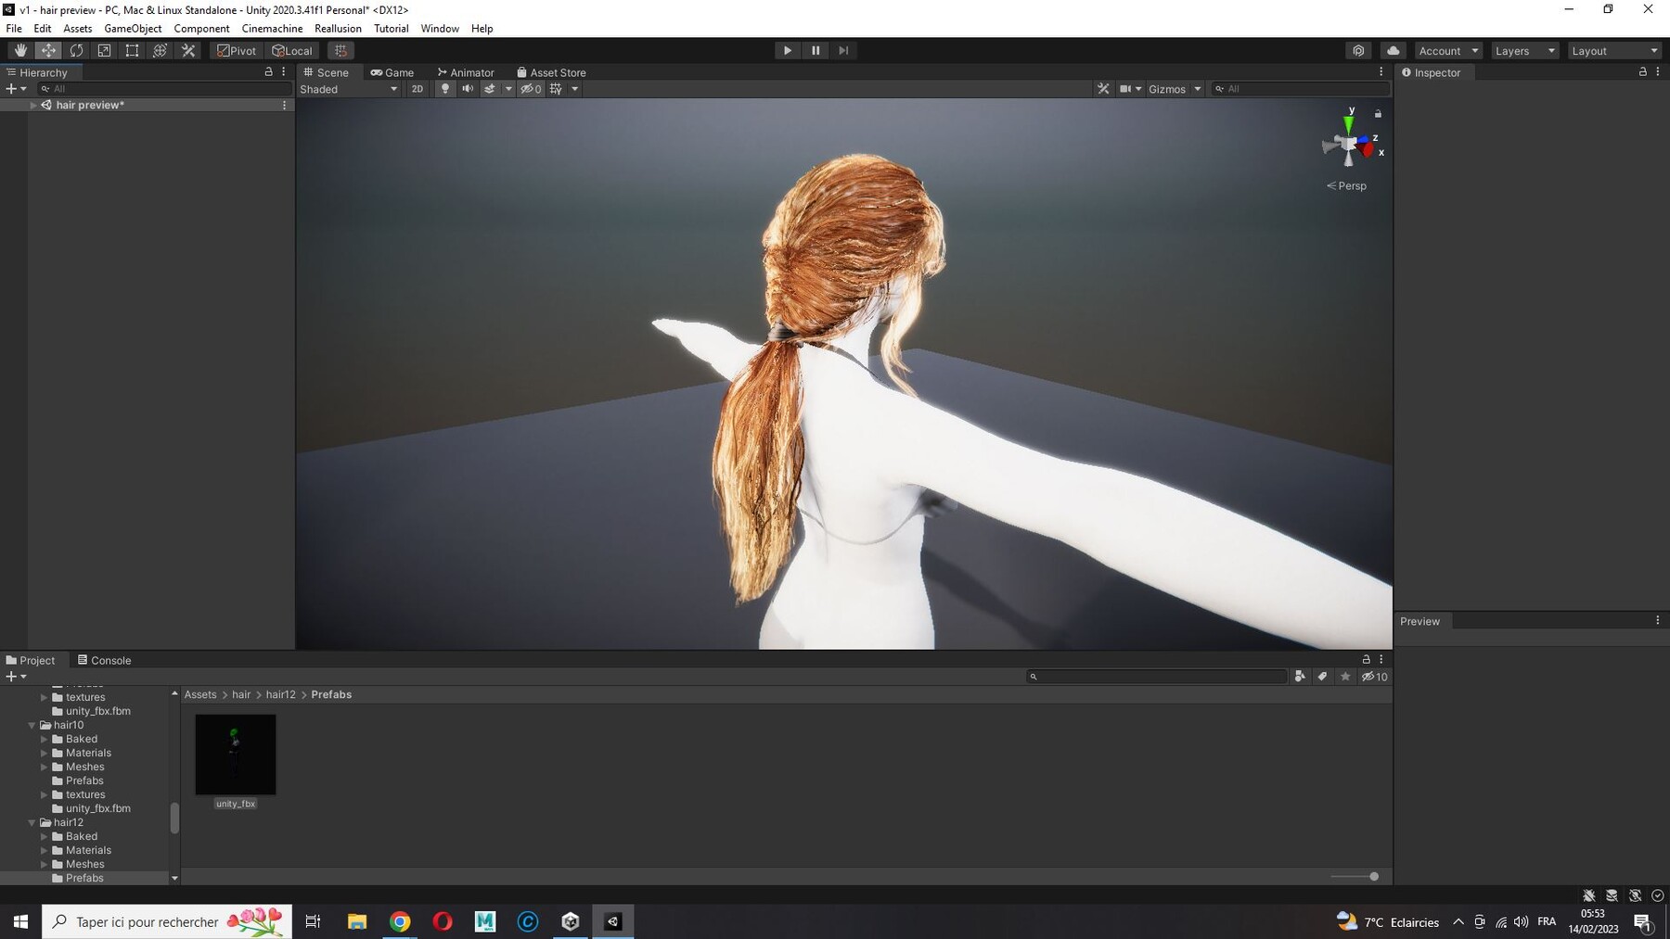Select the Hand tool in toolbar
The image size is (1670, 939).
20,51
